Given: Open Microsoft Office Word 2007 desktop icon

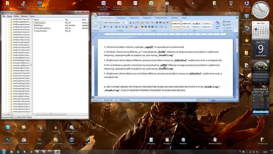Looking at the screenshot, I should 103,6.
